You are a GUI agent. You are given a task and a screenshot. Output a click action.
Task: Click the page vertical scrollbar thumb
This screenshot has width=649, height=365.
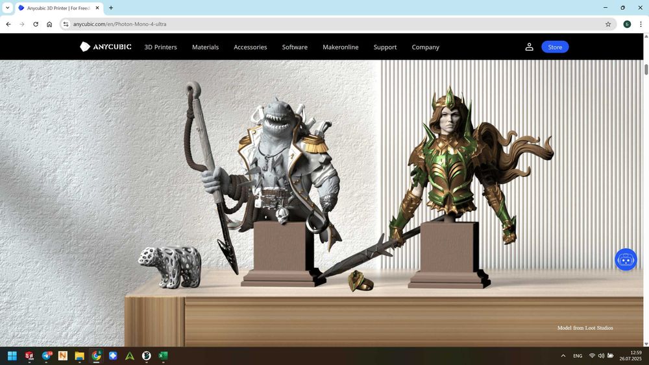point(646,69)
